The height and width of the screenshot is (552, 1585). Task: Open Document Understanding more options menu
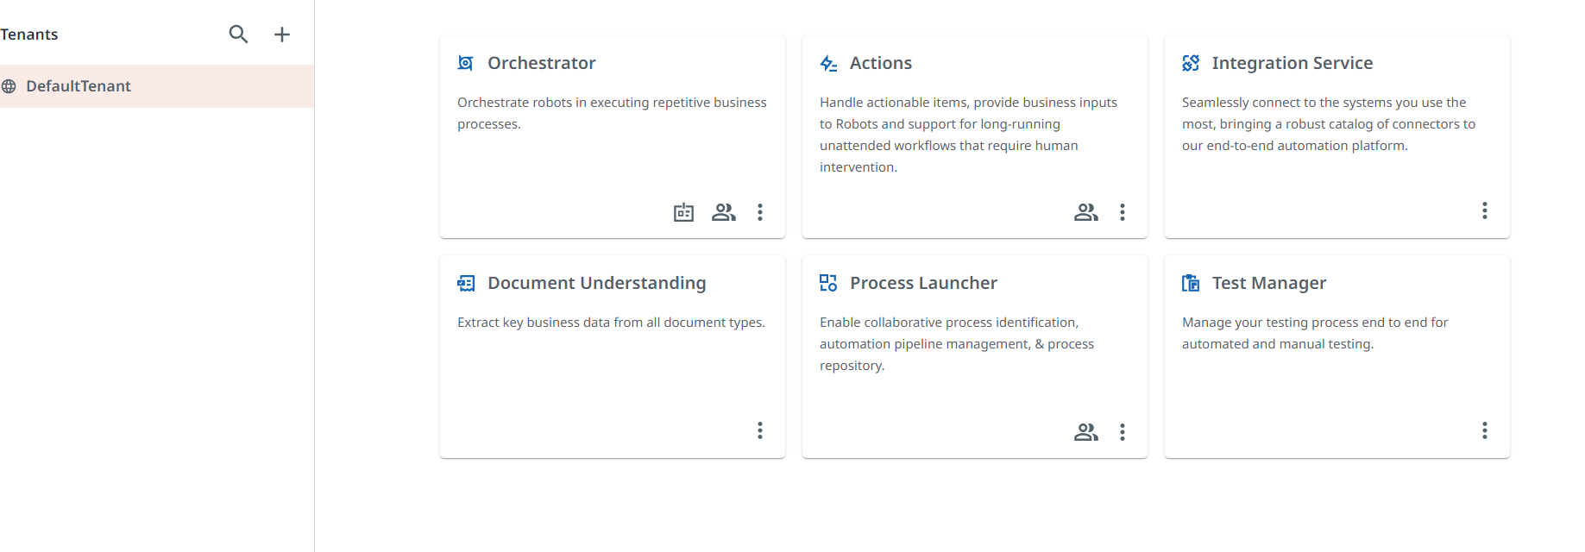[x=760, y=430]
